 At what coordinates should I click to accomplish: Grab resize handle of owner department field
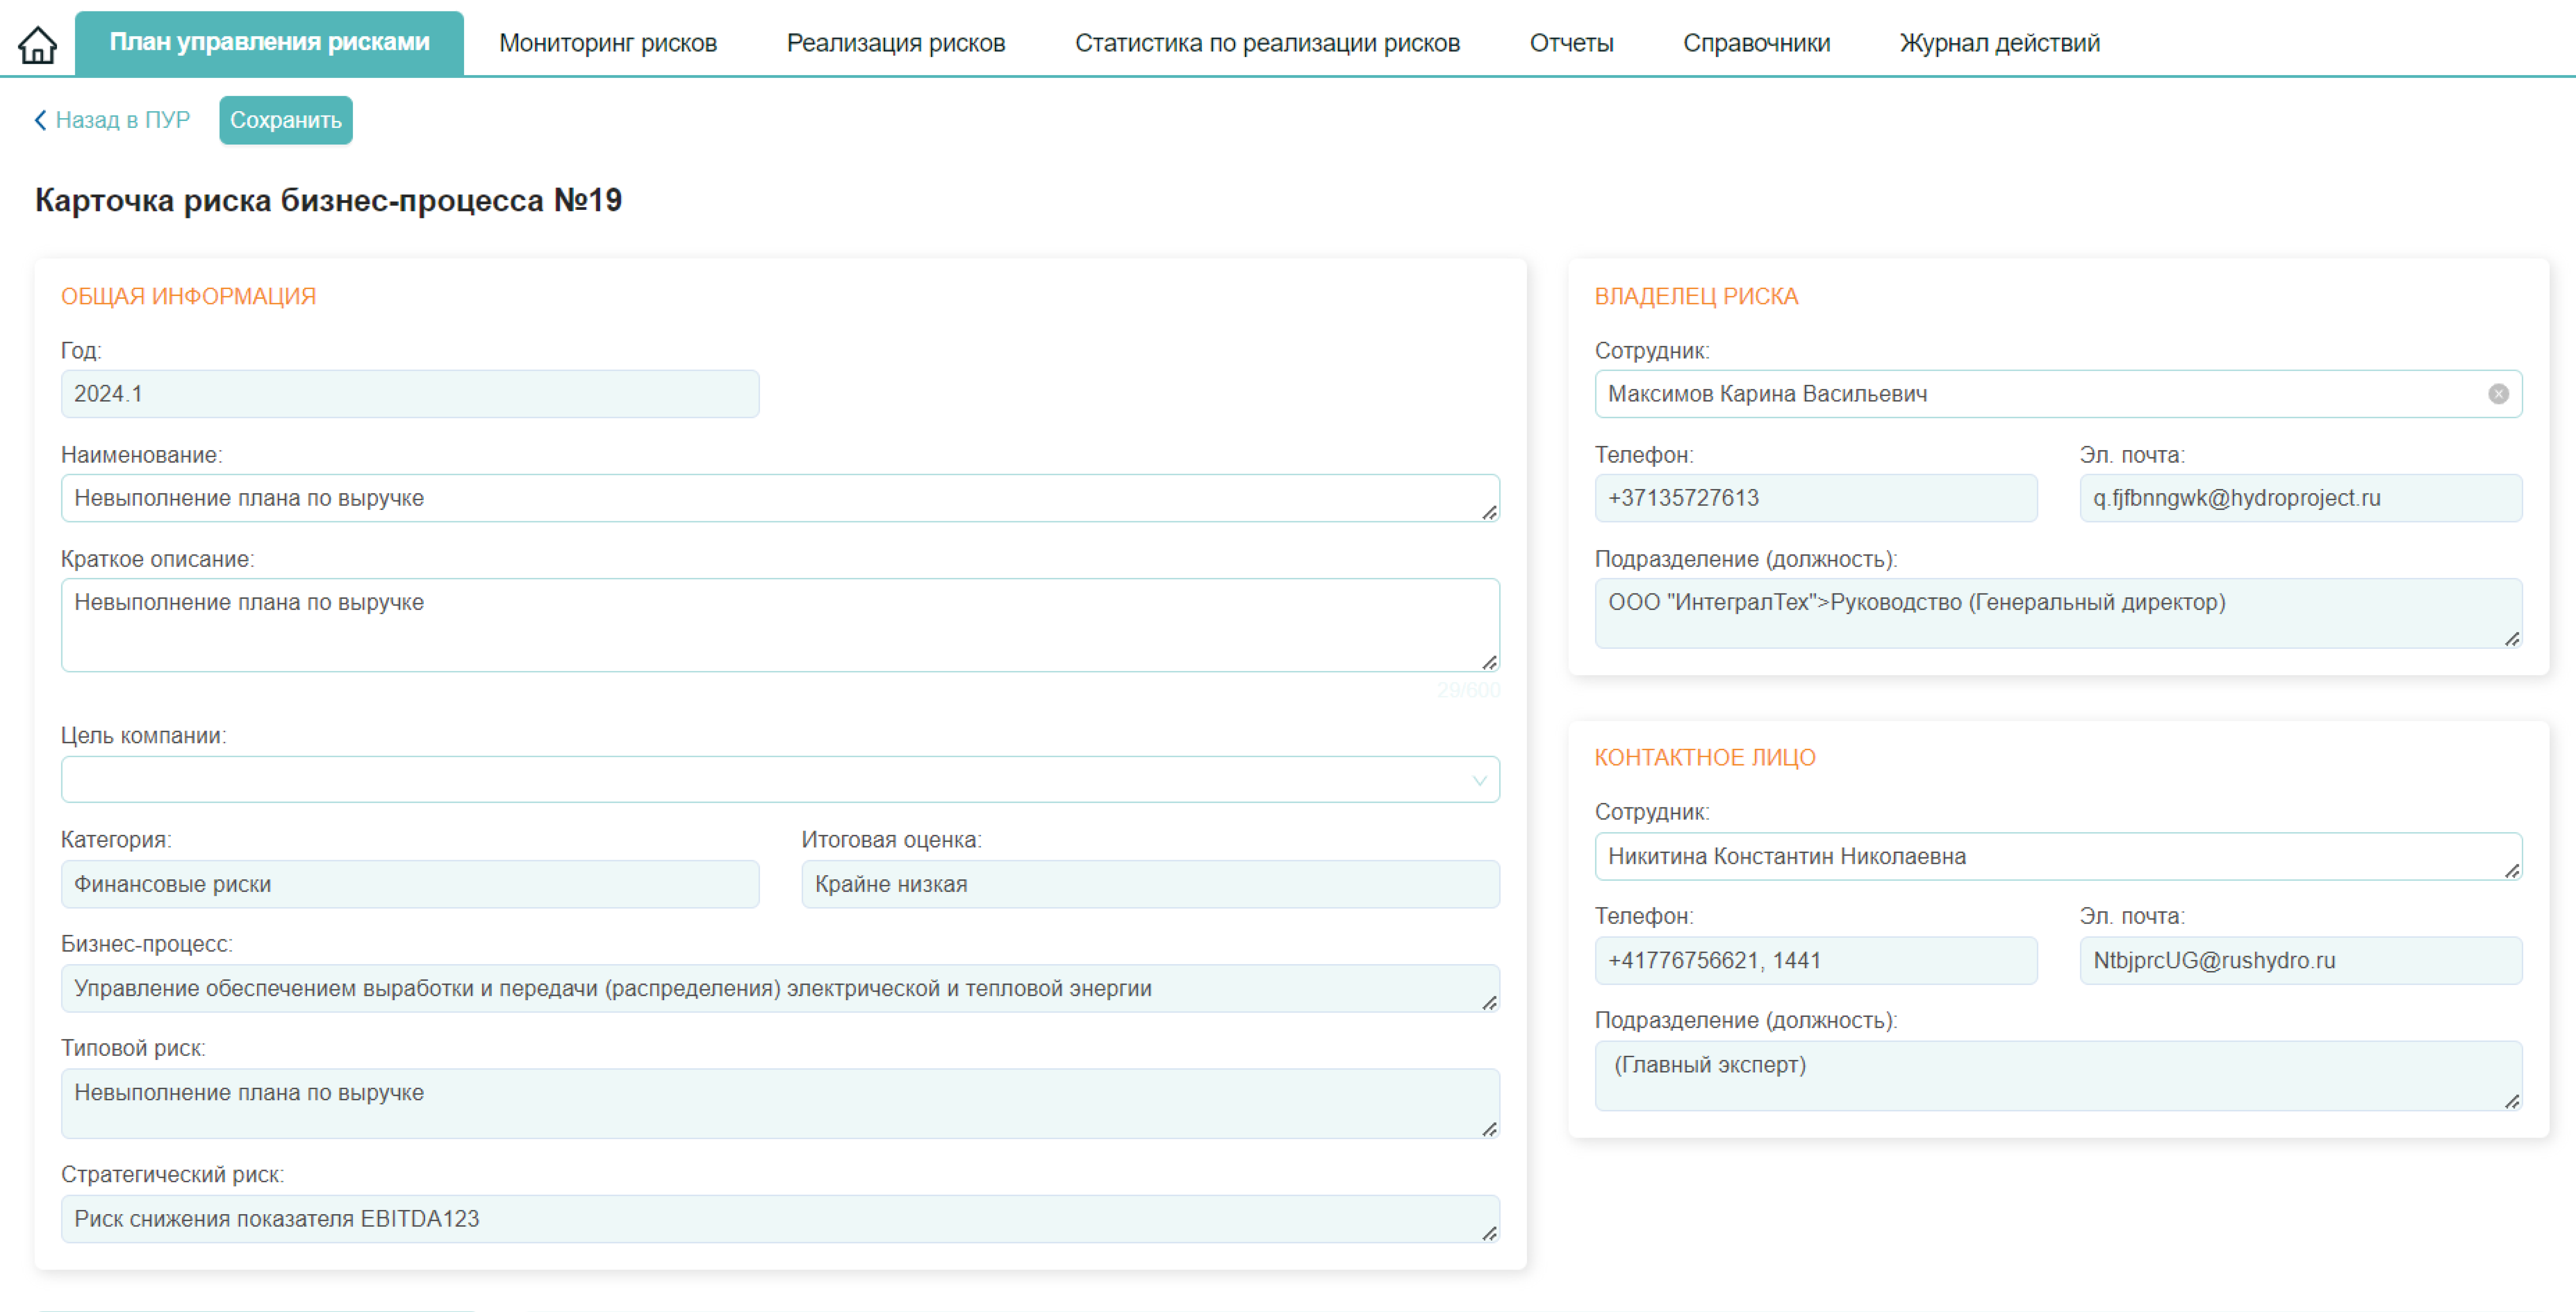2511,638
